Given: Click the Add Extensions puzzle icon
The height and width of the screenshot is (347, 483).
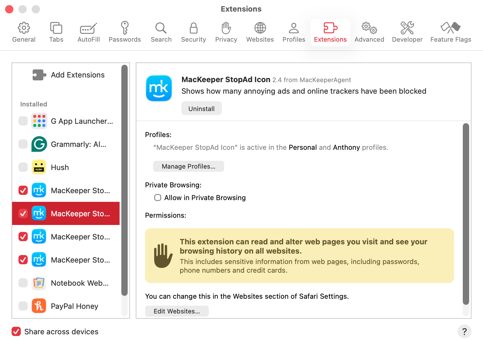Looking at the screenshot, I should [x=39, y=75].
